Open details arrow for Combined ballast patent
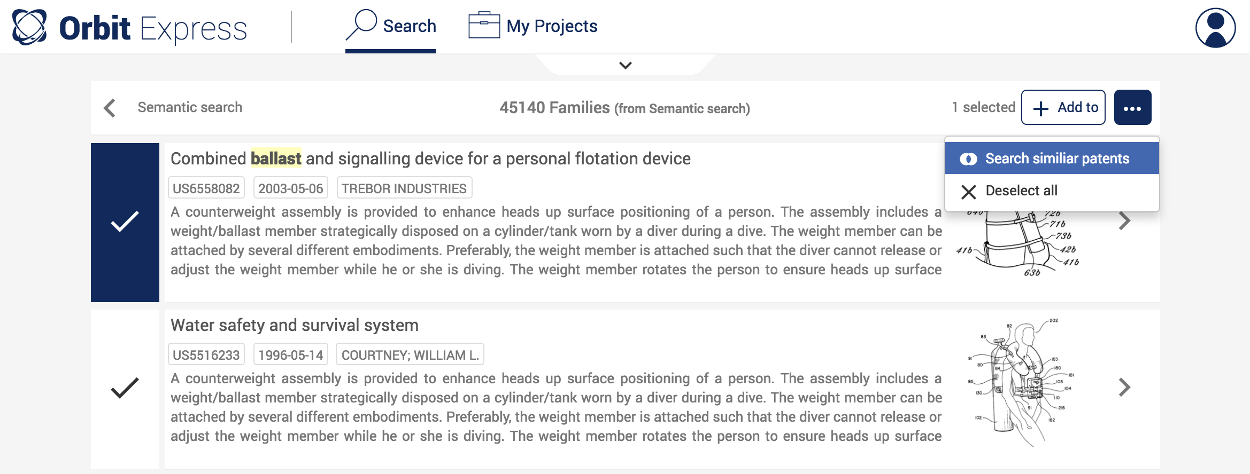Viewport: 1250px width, 474px height. (1124, 220)
